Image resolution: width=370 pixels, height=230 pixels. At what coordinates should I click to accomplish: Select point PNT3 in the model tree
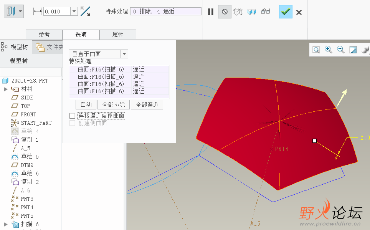coord(27,199)
